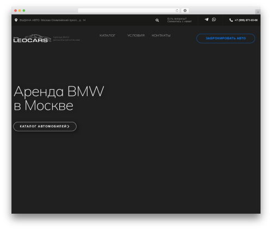Click the ВЫДАЧА АВТО address text

[52, 20]
